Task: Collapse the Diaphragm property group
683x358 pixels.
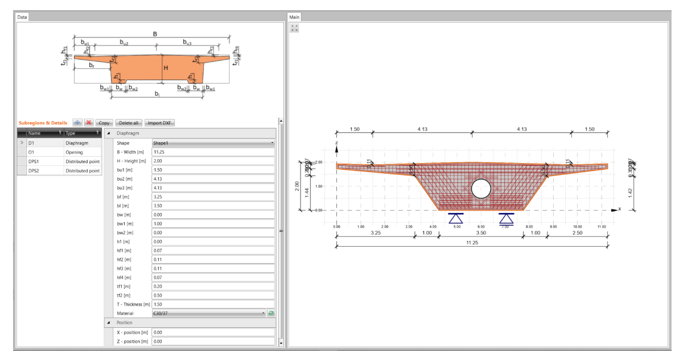Action: [109, 133]
